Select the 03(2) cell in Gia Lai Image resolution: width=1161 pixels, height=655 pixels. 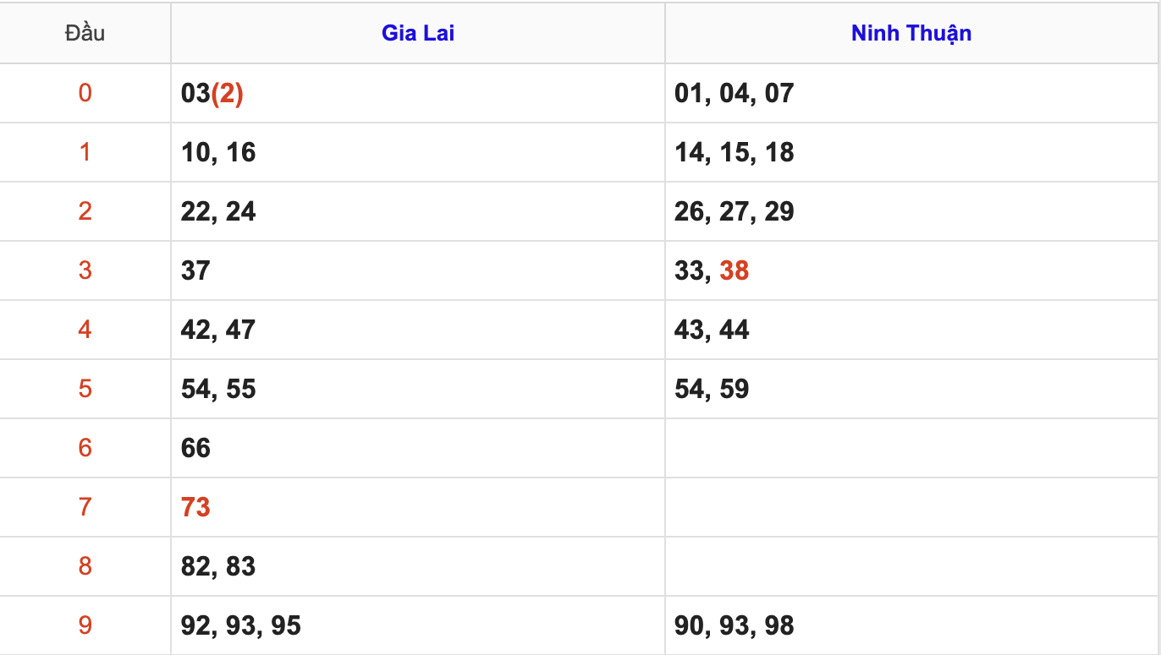212,93
